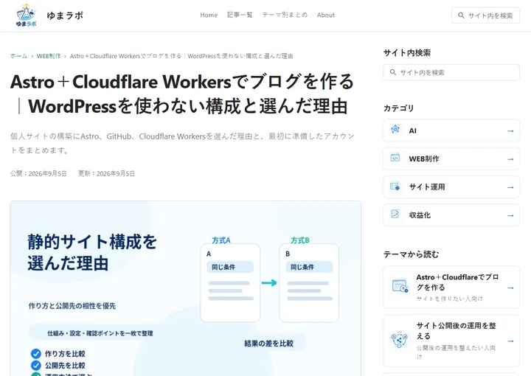Click the テーマから読む sidebar heading
This screenshot has width=531, height=376.
tap(411, 254)
